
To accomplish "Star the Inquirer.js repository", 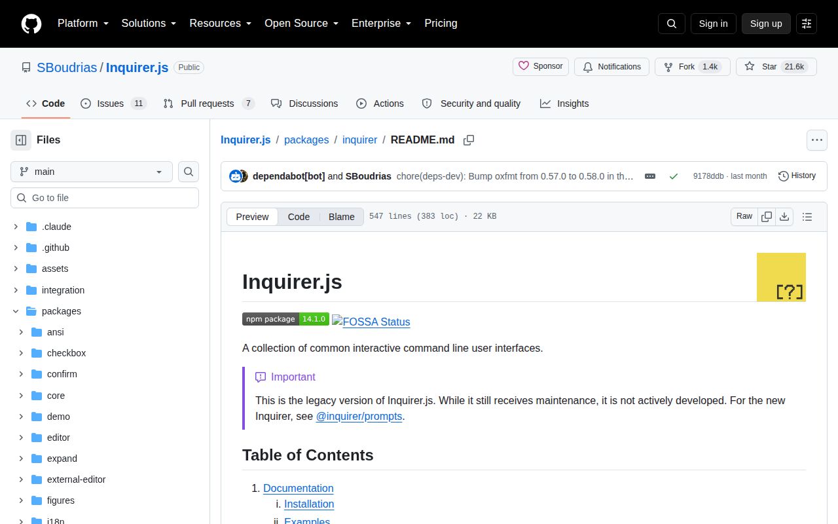I will coord(776,67).
